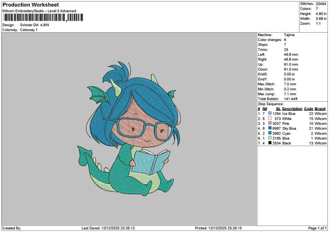Click the 'Created By:' footer label
Viewport: 329px width, 232px height.
12,228
